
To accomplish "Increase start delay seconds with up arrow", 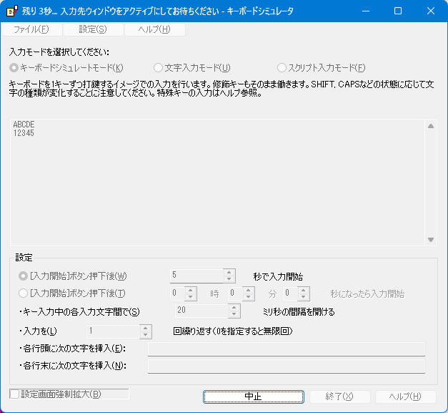I will [229, 273].
